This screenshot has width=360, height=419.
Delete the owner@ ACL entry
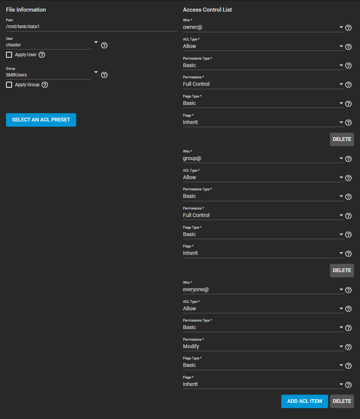tap(342, 139)
